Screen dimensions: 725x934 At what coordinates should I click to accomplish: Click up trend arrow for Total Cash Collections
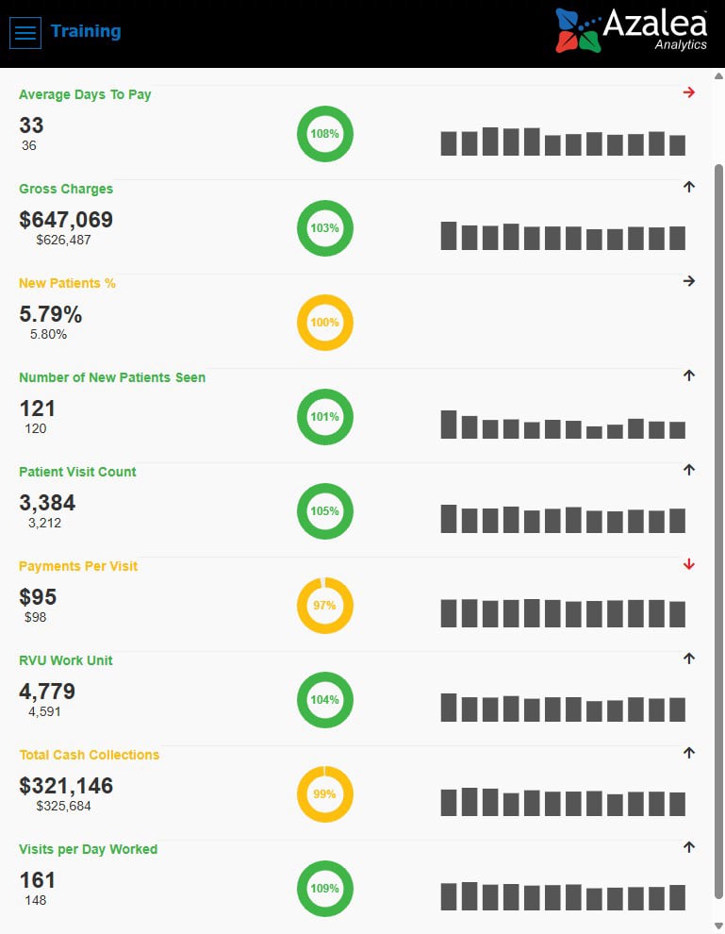click(689, 753)
